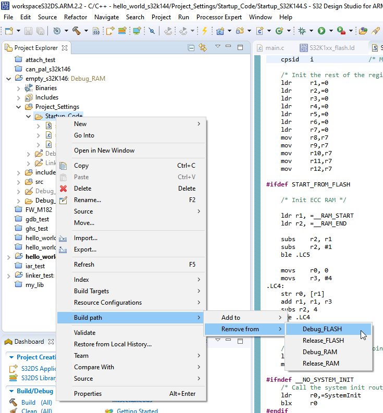Viewport: 383px width, 413px height.
Task: Choose Release_FLASH in Remove from submenu
Action: (328, 341)
